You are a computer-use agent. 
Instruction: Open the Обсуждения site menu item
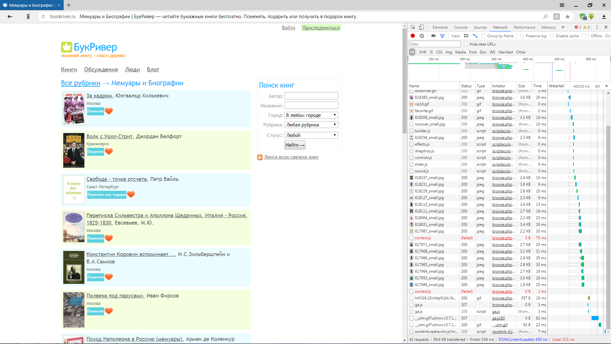coord(101,69)
